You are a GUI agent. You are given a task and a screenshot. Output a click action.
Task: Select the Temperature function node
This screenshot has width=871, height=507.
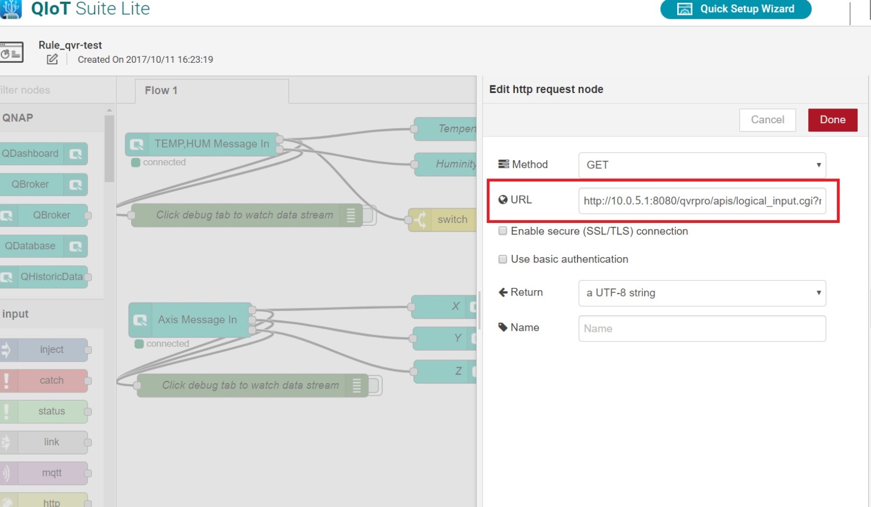[x=445, y=129]
